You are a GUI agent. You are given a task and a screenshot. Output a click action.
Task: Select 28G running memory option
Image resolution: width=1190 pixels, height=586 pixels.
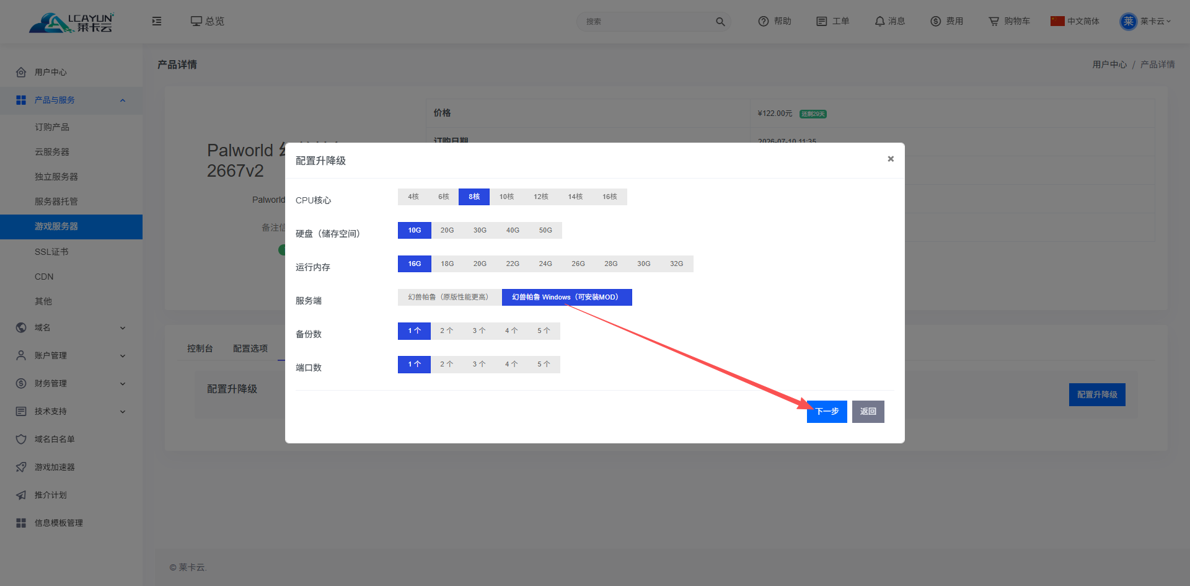tap(611, 264)
